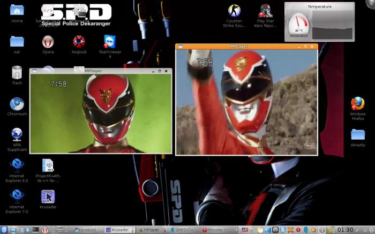Click the red Opera tray icon

[298, 230]
